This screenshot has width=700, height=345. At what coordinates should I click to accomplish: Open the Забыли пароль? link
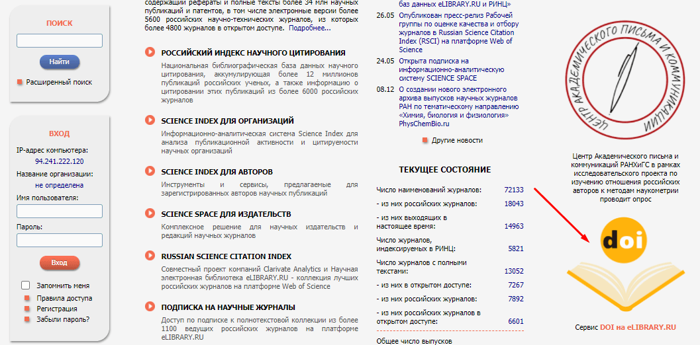point(63,319)
